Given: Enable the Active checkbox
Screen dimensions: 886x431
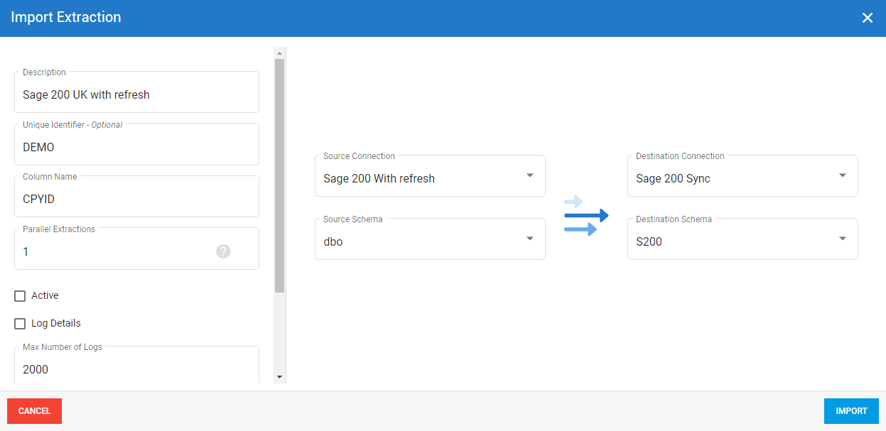Looking at the screenshot, I should [x=20, y=296].
